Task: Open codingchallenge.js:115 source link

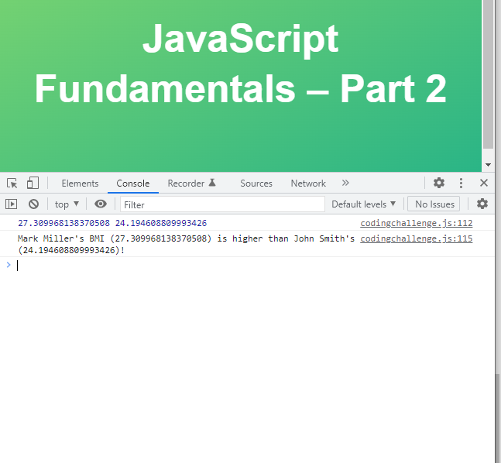Action: (x=417, y=238)
